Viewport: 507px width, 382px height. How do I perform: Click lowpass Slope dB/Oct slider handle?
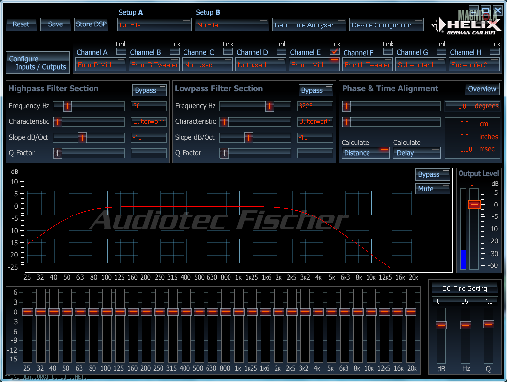pos(248,138)
